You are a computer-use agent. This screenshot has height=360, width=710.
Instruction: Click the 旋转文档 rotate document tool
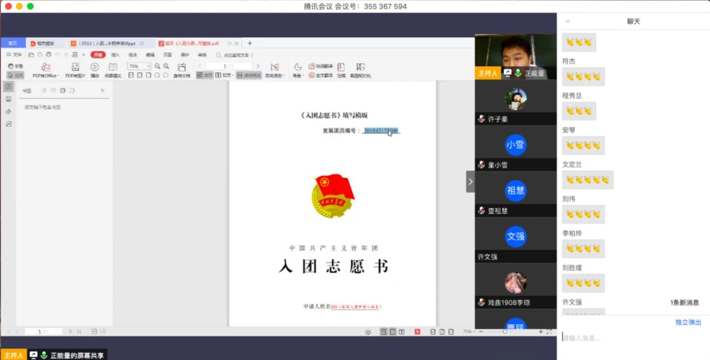[181, 70]
